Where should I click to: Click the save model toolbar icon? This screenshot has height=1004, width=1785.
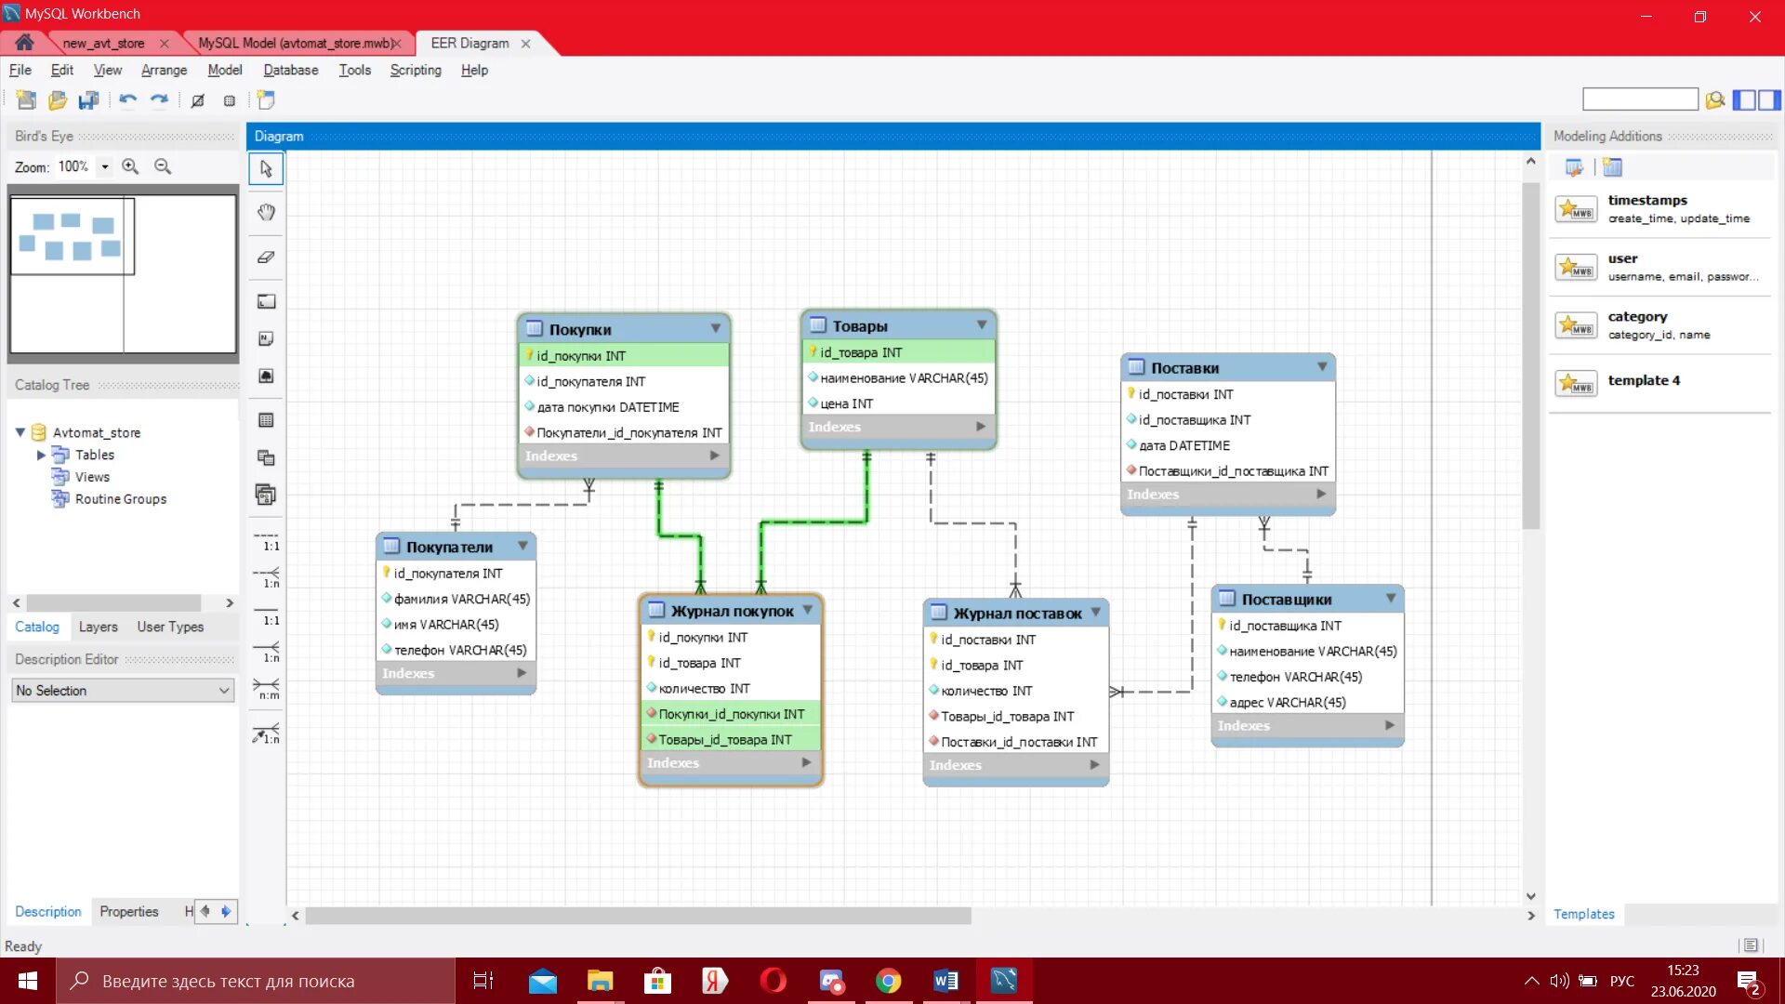[x=88, y=100]
